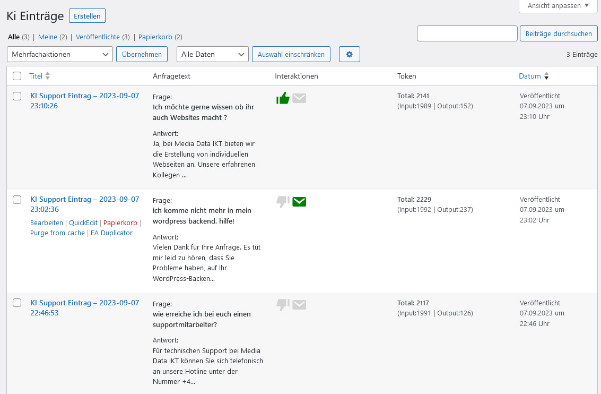Open the Papierkorb filter

(x=155, y=37)
